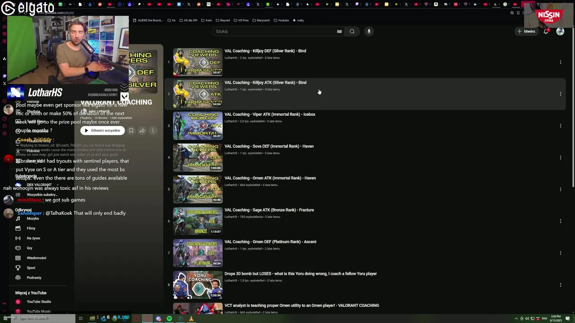This screenshot has width=575, height=323.
Task: Open Yoru coaching video thumbnail
Action: [198, 285]
